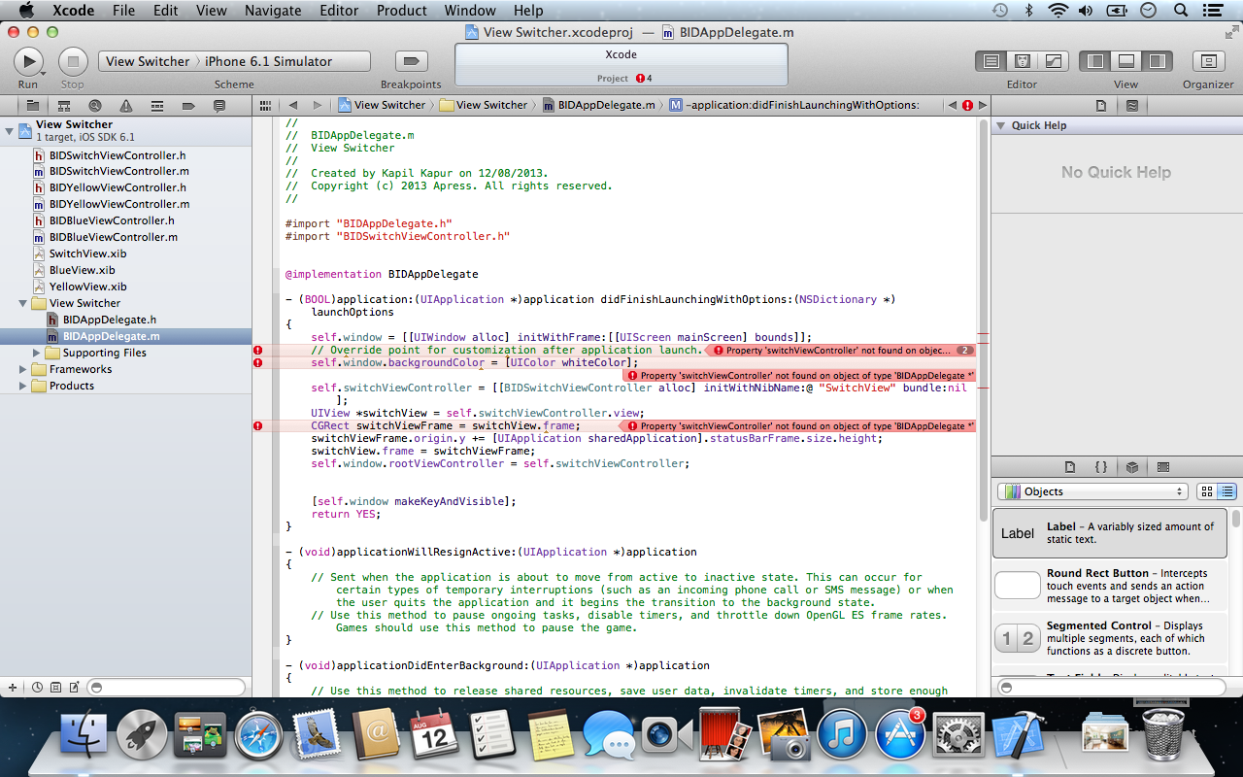This screenshot has width=1243, height=777.
Task: Select the Version editor
Action: point(1054,61)
